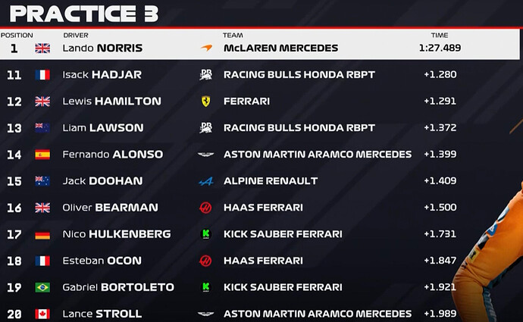Click the DRIVER column header
The image size is (523, 322).
[76, 35]
